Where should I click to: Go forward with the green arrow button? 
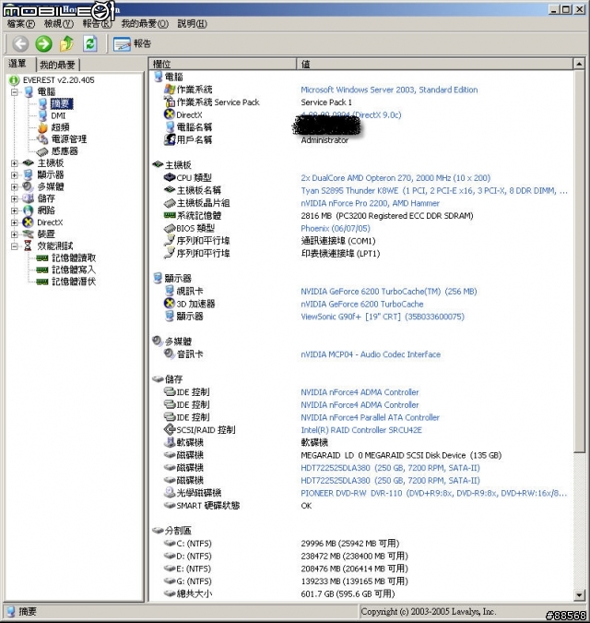pyautogui.click(x=43, y=43)
